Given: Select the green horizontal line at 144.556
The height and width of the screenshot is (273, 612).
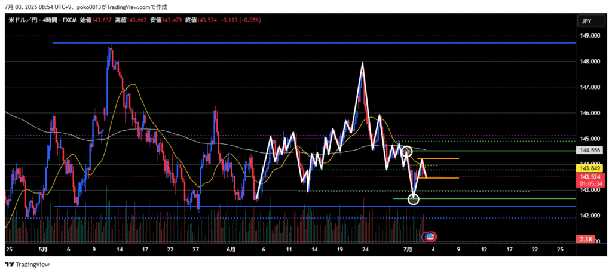Looking at the screenshot, I should [x=508, y=151].
